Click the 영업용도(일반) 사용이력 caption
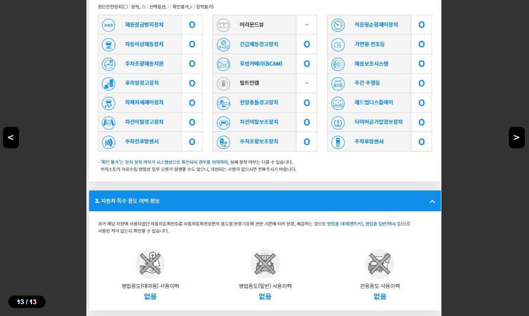 pos(265,286)
